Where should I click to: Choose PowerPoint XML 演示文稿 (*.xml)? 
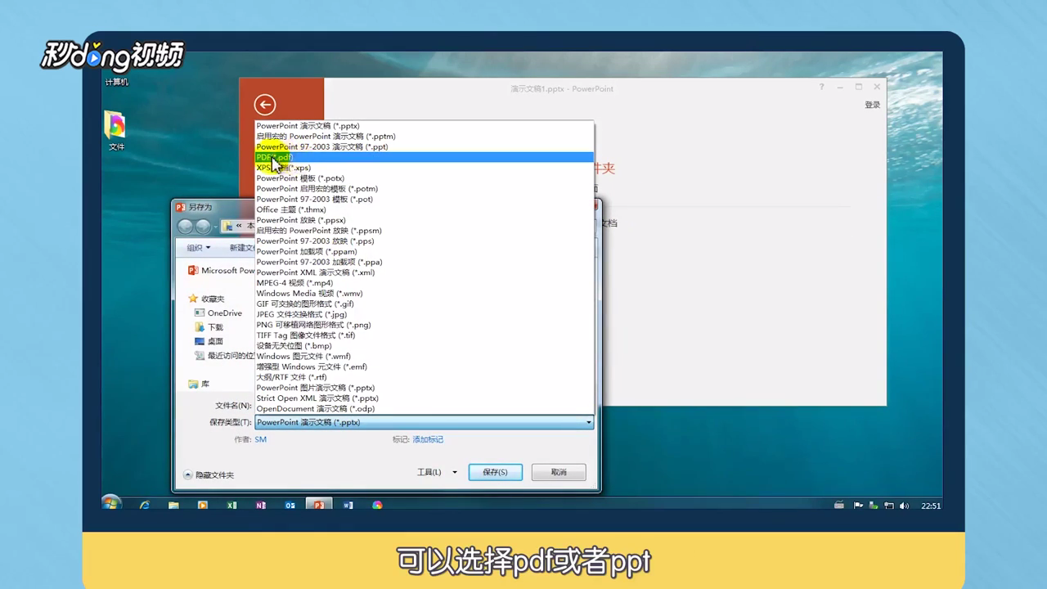[424, 272]
